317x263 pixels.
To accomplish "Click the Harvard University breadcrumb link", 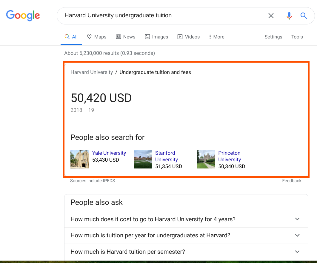I will pos(92,72).
